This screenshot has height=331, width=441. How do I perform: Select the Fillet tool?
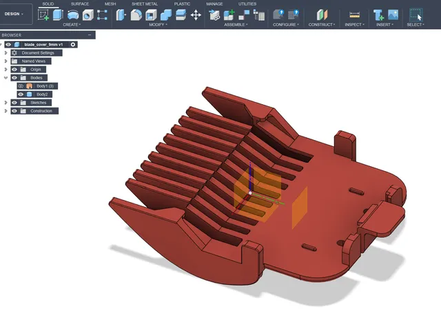136,15
